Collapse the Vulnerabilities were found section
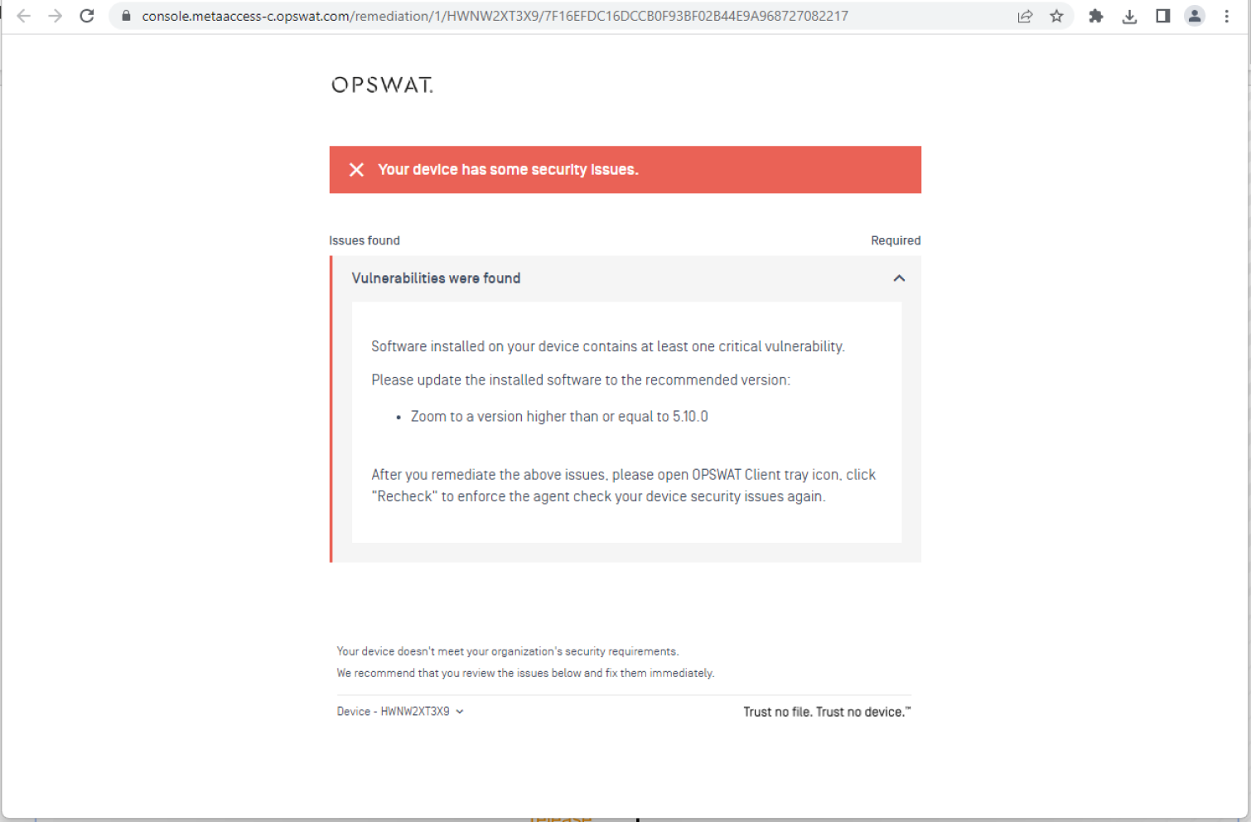The height and width of the screenshot is (822, 1251). 899,278
